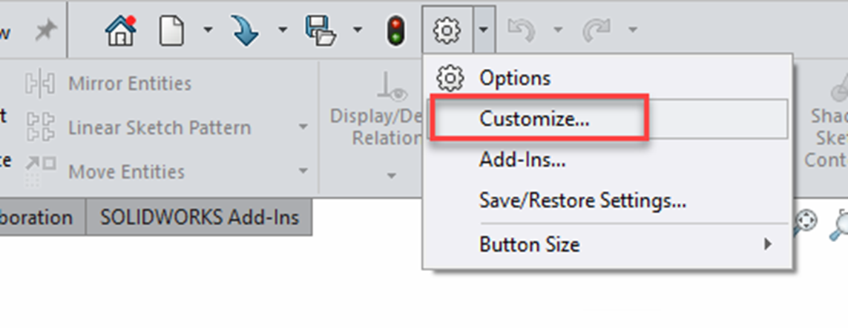
Task: Click the Save floppy disk icon
Action: (321, 30)
